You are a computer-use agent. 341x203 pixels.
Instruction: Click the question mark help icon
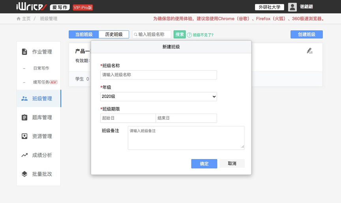click(189, 35)
